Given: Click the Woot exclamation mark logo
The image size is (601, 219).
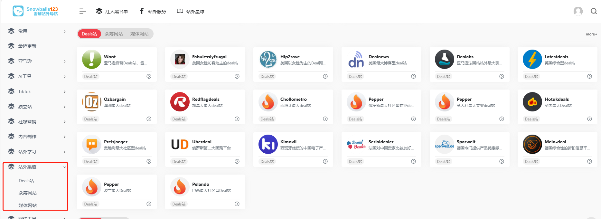Looking at the screenshot, I should click(91, 60).
